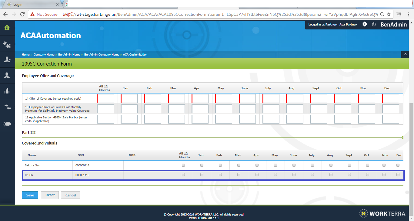Viewport: 414px width, 221px height.
Task: Switch to the Login browser tab
Action: (x=30, y=5)
